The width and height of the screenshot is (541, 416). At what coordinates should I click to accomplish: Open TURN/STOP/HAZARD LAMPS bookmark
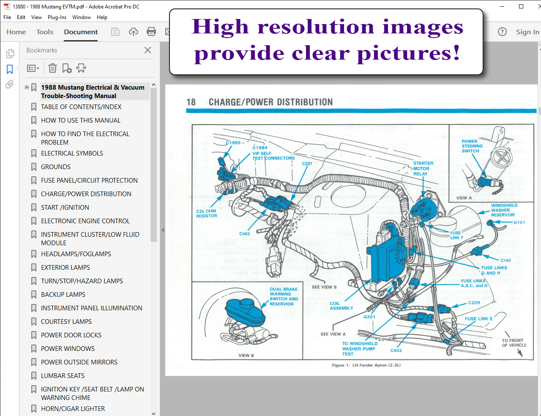(82, 281)
